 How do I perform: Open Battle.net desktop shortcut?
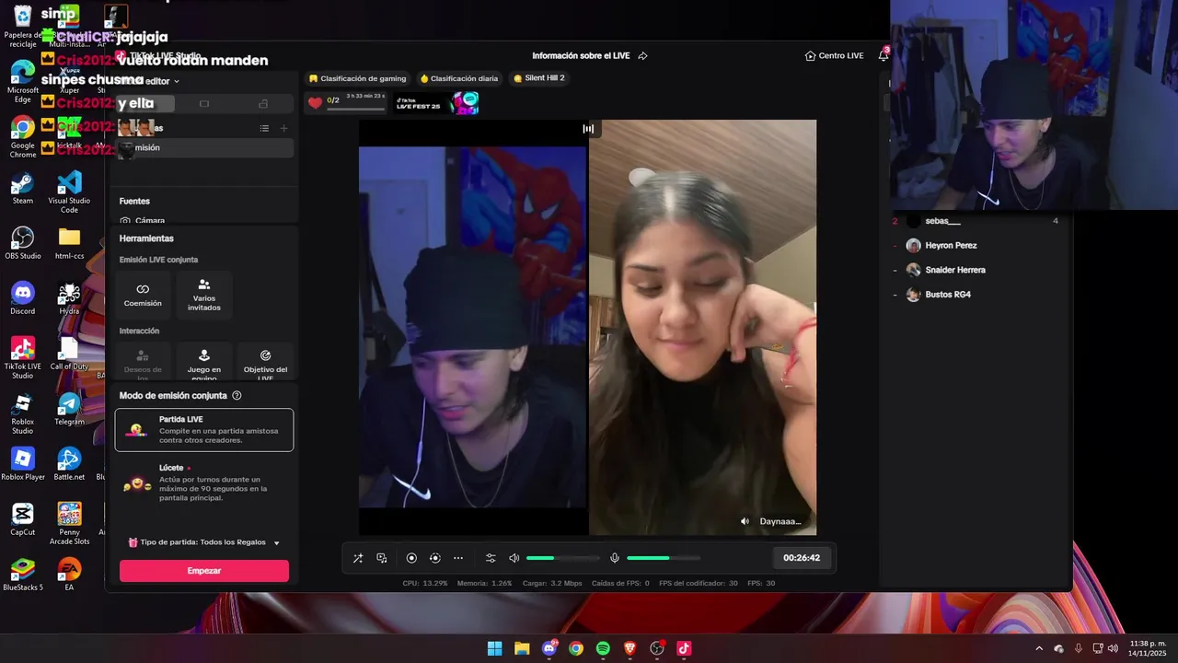click(69, 465)
